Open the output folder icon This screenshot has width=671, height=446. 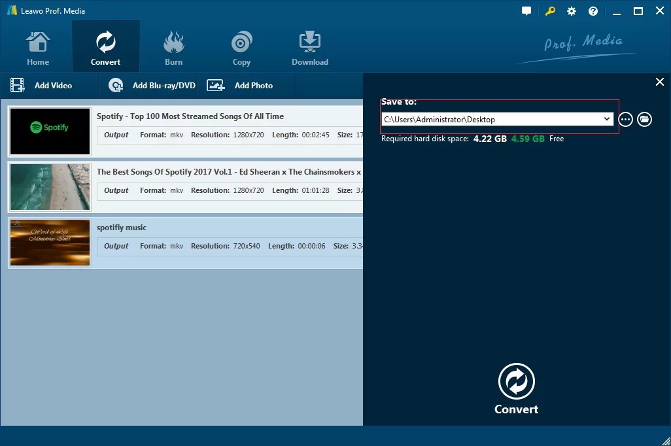tap(644, 120)
